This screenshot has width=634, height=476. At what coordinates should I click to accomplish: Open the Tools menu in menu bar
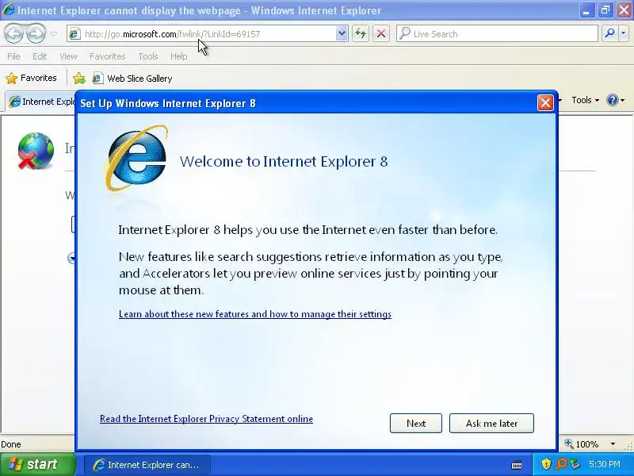tap(148, 56)
